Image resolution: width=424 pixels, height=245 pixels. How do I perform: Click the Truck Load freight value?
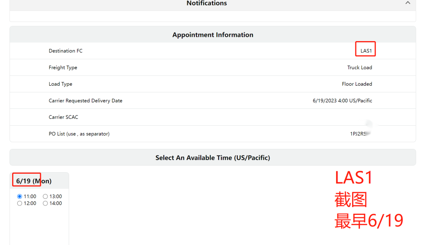(359, 68)
